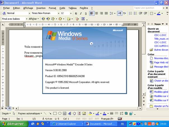Viewport: 169px width, 127px height.
Task: Toggle bold (G) formatting
Action: pos(76,13)
